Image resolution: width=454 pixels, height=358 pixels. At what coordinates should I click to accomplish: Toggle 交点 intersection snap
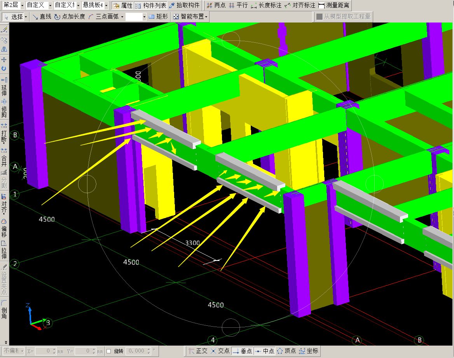pyautogui.click(x=220, y=351)
